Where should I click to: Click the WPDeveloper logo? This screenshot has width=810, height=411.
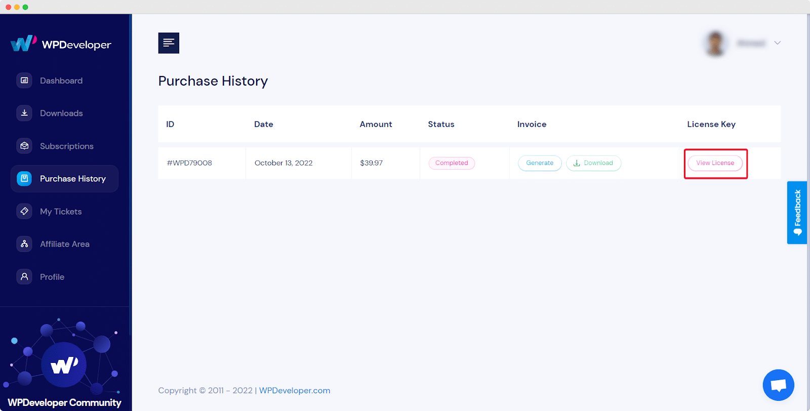pos(61,44)
